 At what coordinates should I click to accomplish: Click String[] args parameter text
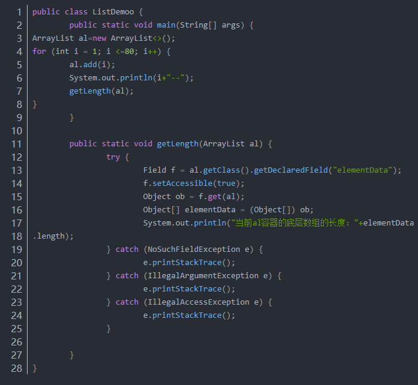pyautogui.click(x=210, y=25)
